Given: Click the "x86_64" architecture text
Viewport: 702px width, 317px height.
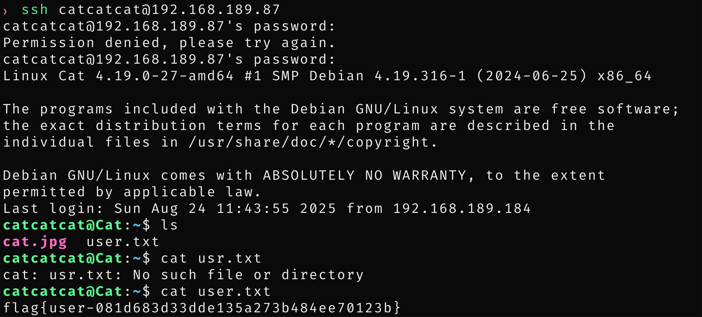Looking at the screenshot, I should [x=624, y=76].
